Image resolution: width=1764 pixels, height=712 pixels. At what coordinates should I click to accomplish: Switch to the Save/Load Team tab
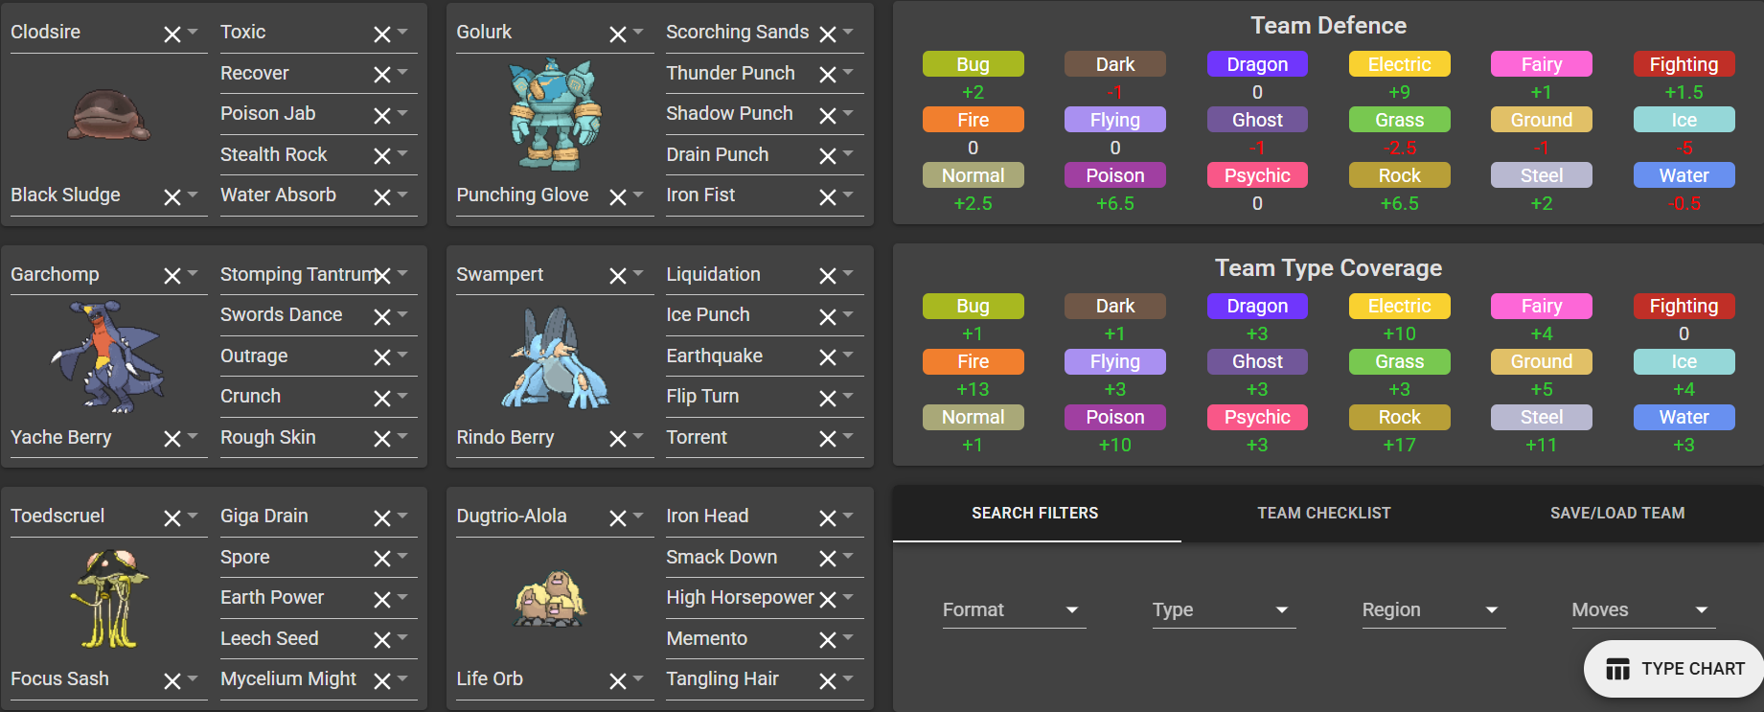tap(1617, 514)
